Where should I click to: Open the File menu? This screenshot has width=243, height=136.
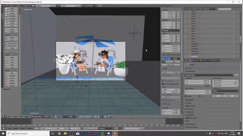[x=9, y=6]
